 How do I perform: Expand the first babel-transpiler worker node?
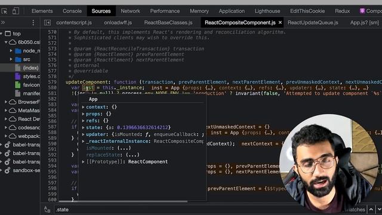pos(1,145)
